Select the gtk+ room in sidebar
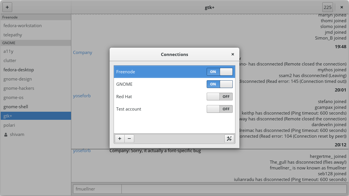The height and width of the screenshot is (196, 349). (x=35, y=116)
